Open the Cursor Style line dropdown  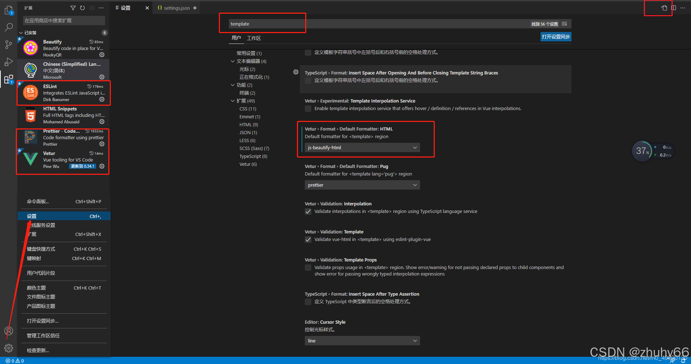tap(362, 341)
